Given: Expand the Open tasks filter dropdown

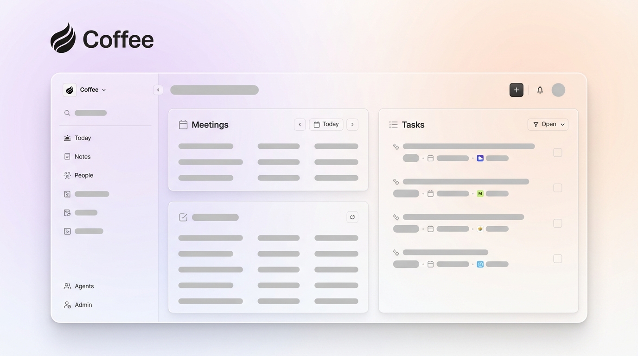Looking at the screenshot, I should tap(548, 124).
